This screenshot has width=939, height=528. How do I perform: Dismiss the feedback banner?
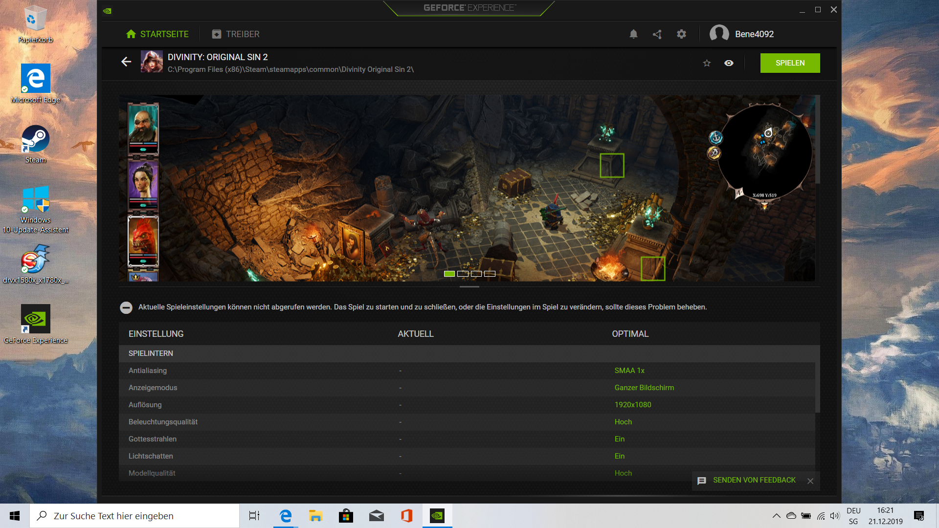(810, 481)
